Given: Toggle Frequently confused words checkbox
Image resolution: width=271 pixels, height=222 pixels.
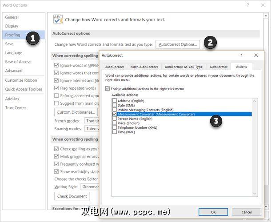Looking at the screenshot, I should (56, 164).
